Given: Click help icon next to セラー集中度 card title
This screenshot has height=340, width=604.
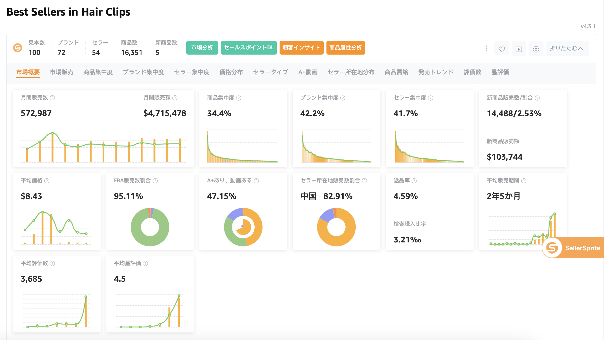Looking at the screenshot, I should [431, 98].
